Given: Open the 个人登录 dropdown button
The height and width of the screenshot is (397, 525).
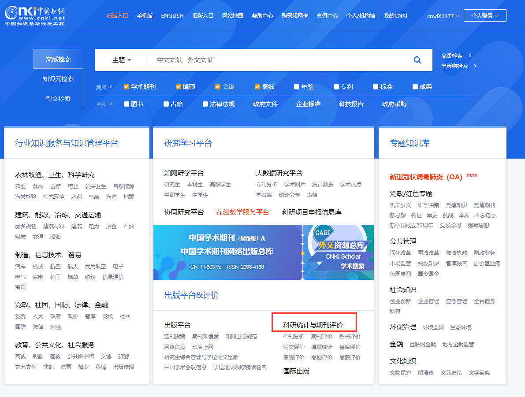Looking at the screenshot, I should (485, 16).
